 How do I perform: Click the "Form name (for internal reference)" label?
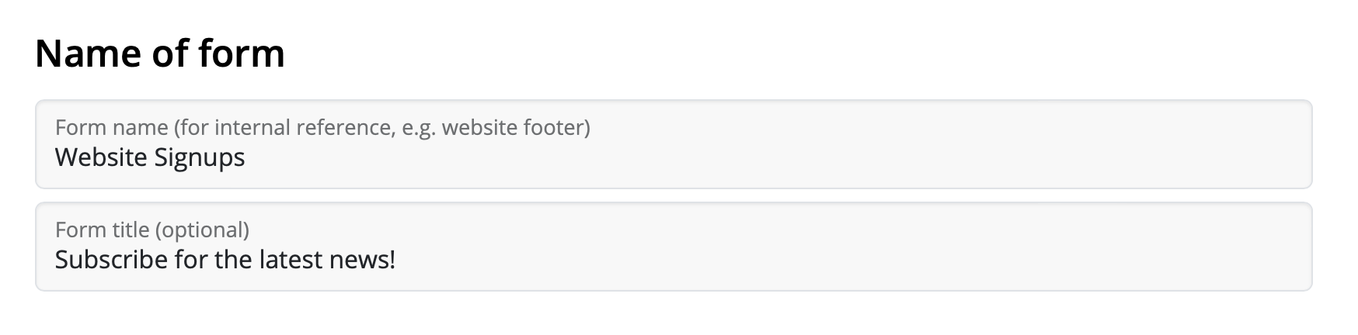coord(322,127)
